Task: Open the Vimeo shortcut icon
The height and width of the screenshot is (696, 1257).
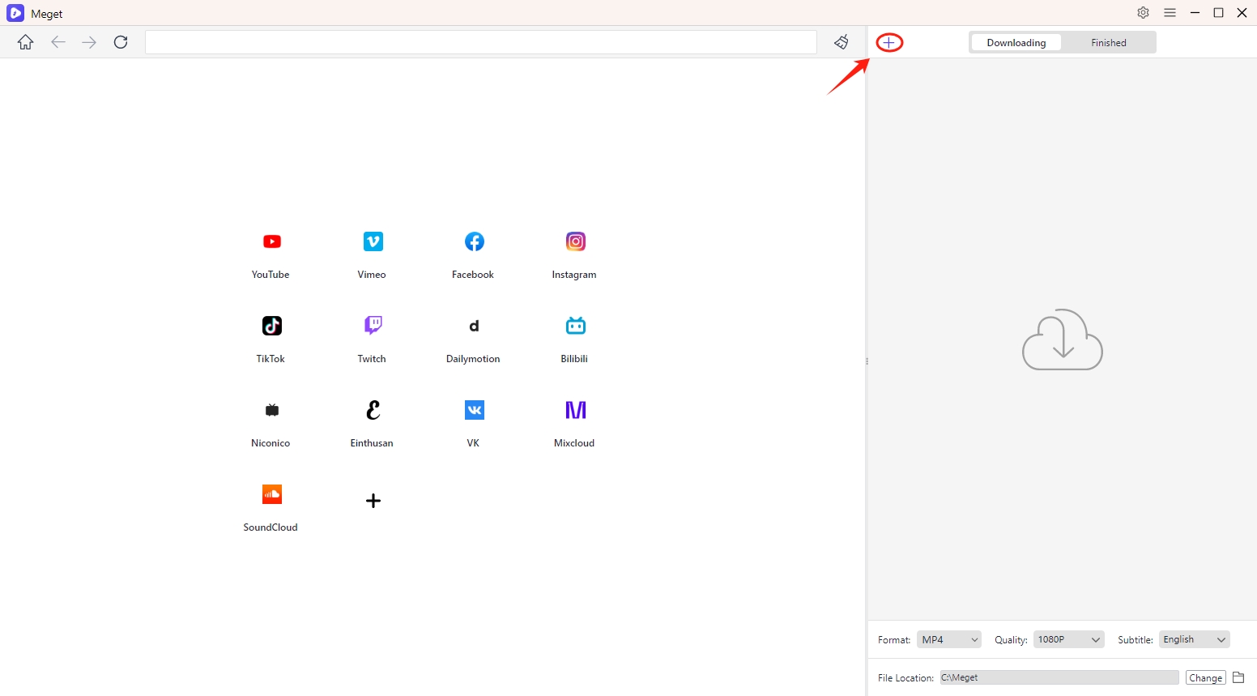Action: click(373, 241)
